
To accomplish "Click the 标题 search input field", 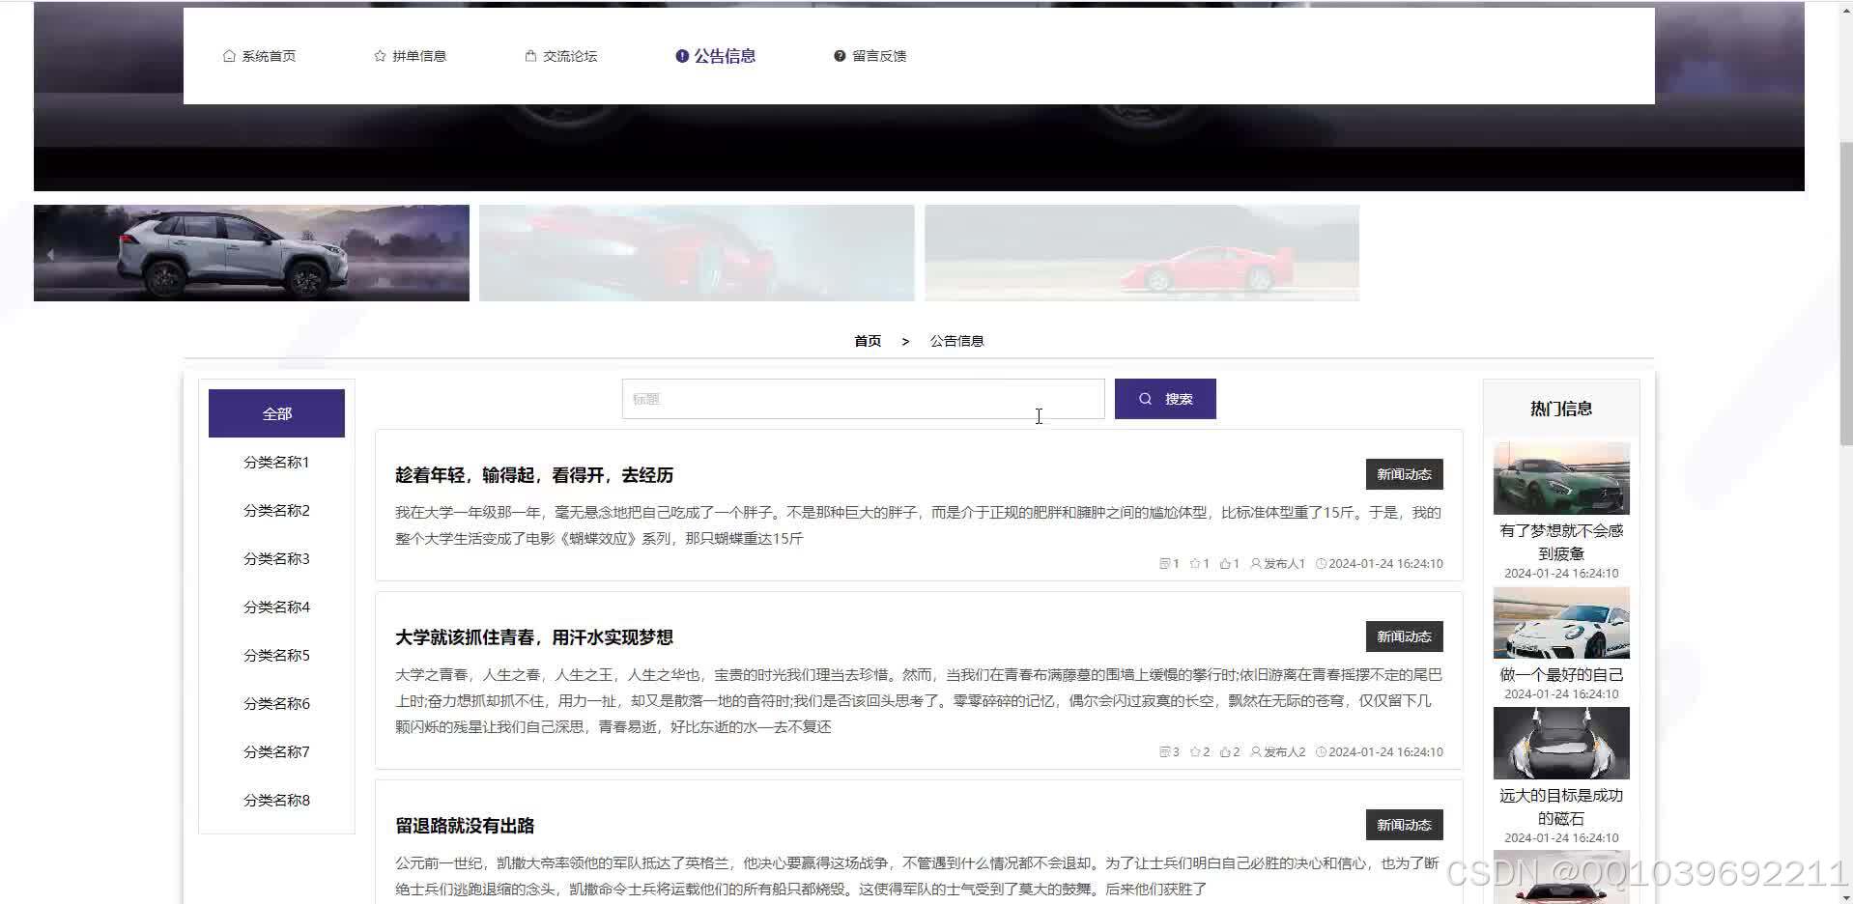I will 863,398.
